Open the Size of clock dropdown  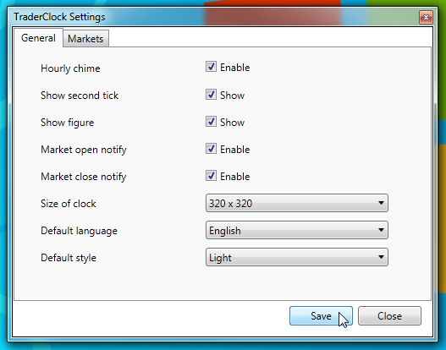(x=297, y=203)
